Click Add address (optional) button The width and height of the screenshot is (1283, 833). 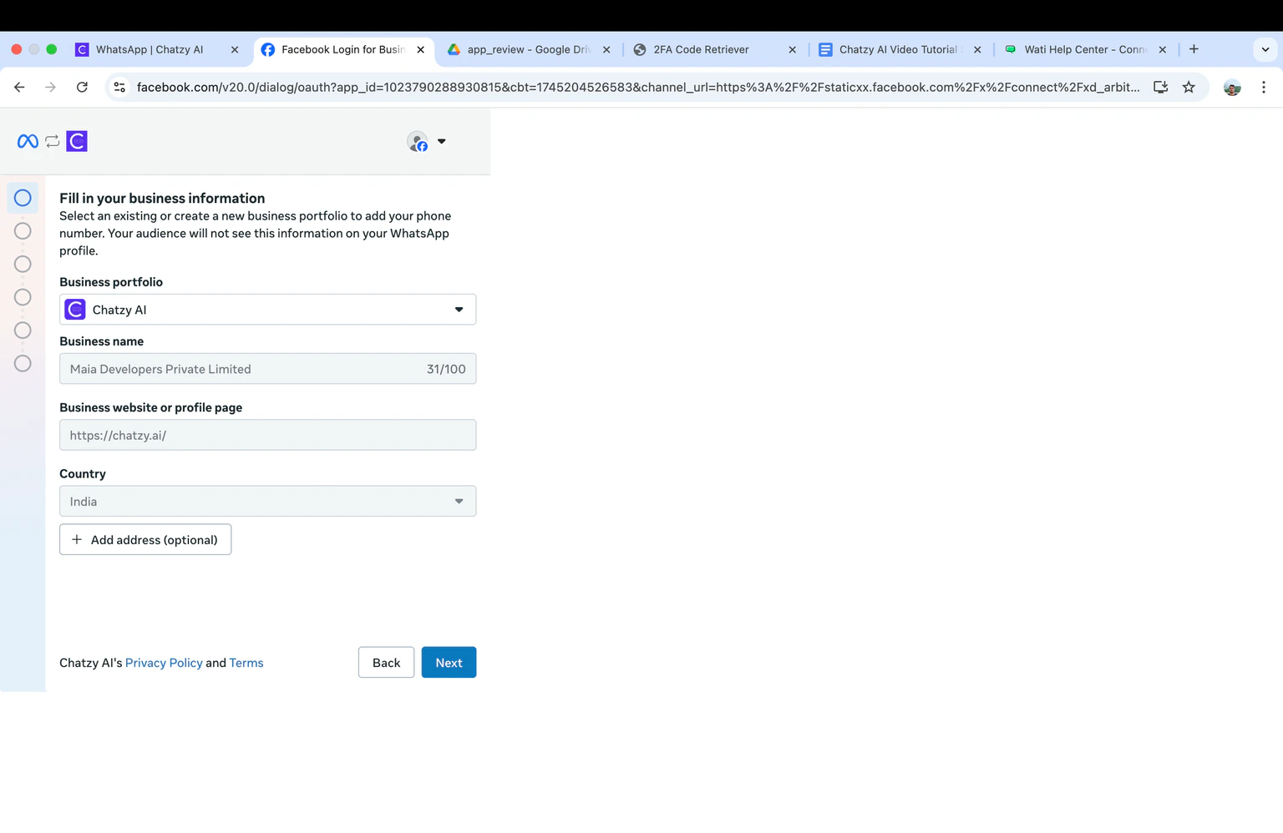click(x=145, y=540)
